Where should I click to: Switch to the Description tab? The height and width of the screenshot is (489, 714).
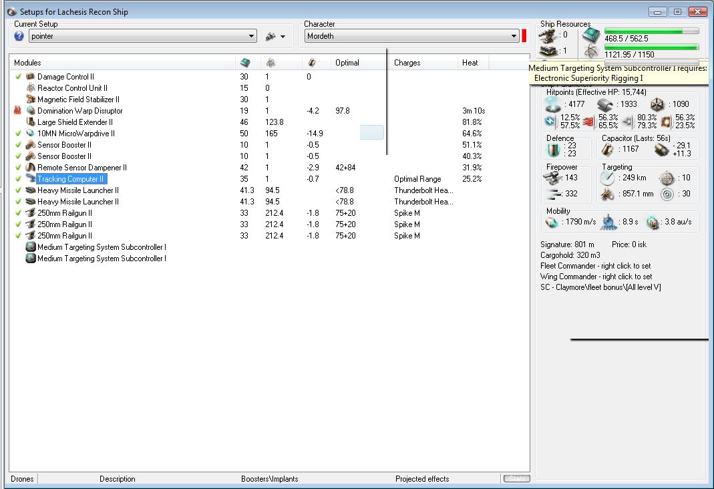pos(118,478)
